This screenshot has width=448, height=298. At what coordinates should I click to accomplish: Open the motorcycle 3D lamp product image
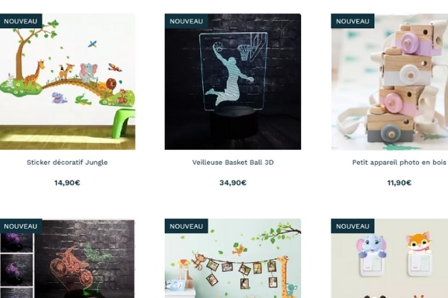coord(67,259)
